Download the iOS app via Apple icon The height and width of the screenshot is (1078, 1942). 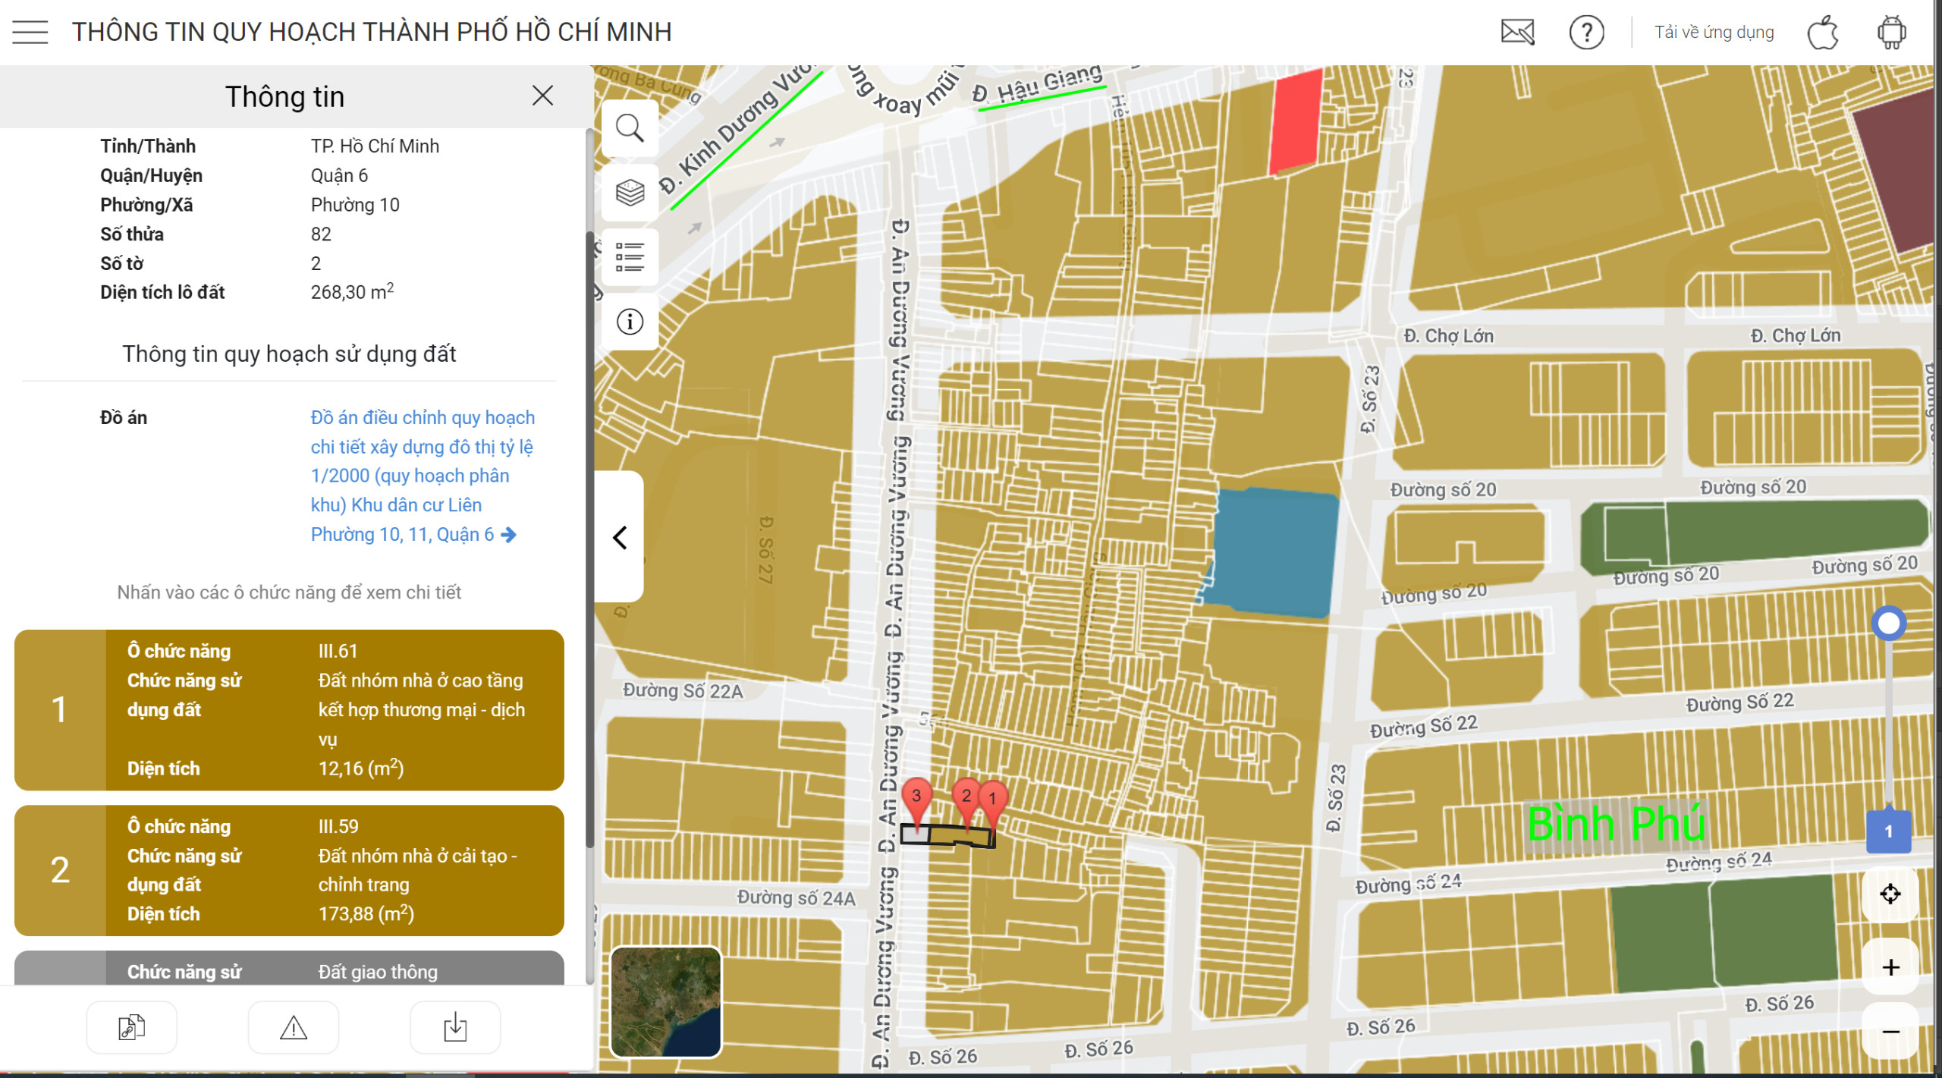pyautogui.click(x=1823, y=33)
